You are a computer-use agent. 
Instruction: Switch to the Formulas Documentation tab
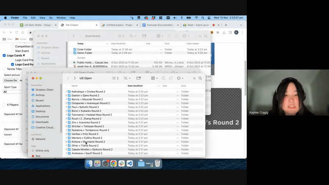[160, 25]
